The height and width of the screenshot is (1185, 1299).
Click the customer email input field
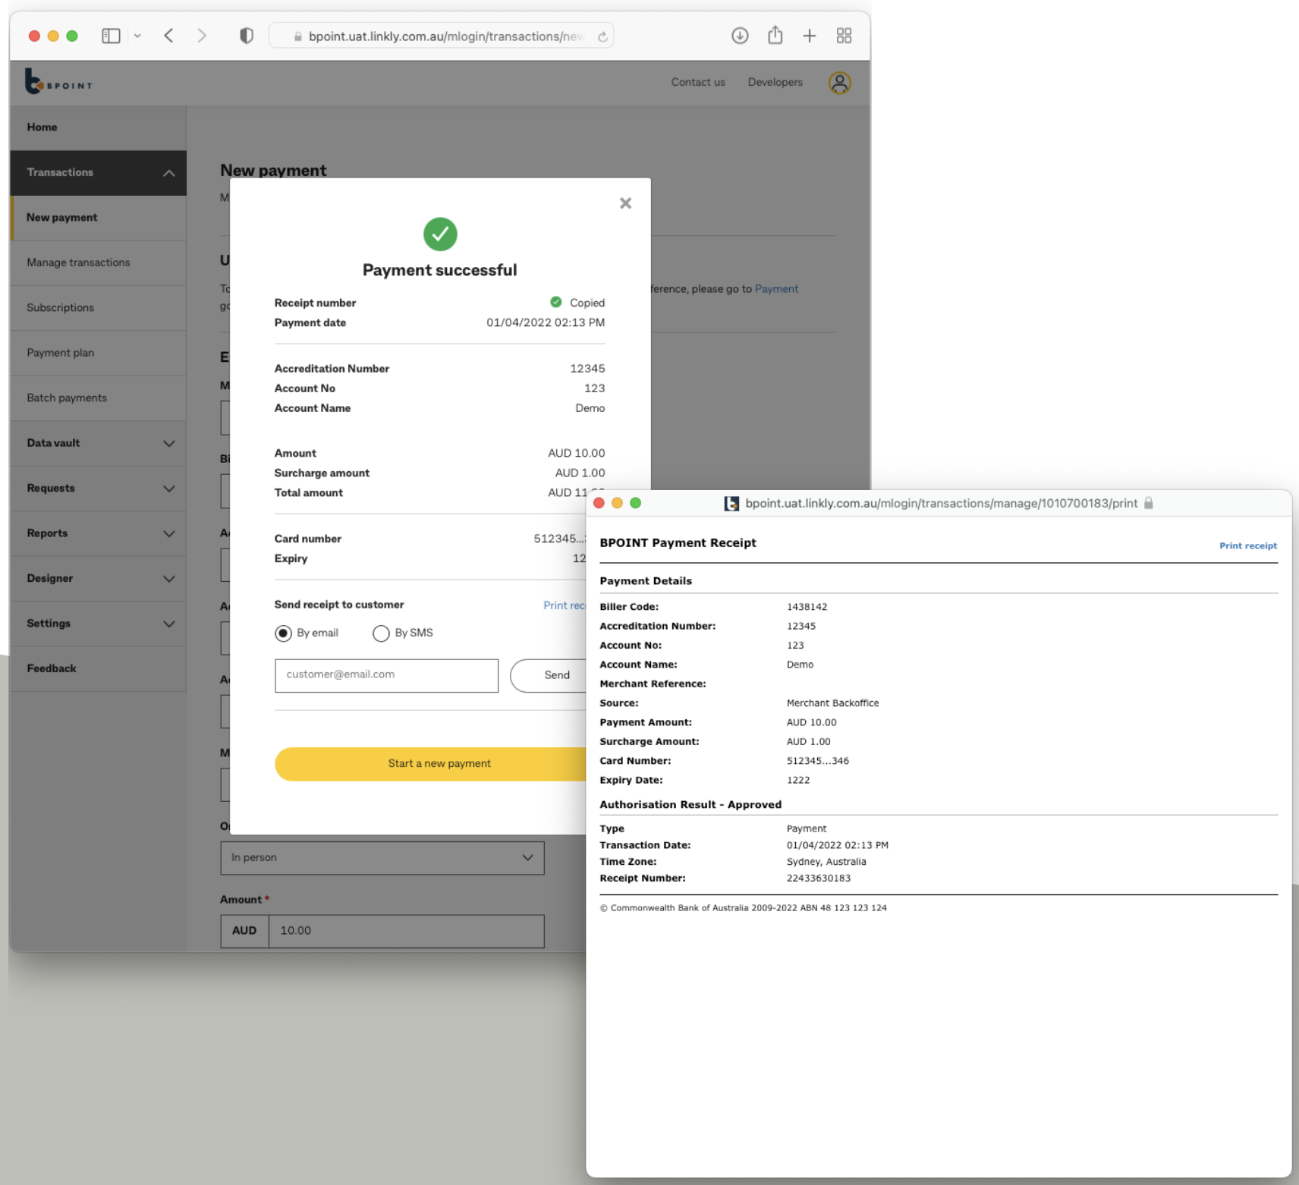[x=386, y=675]
